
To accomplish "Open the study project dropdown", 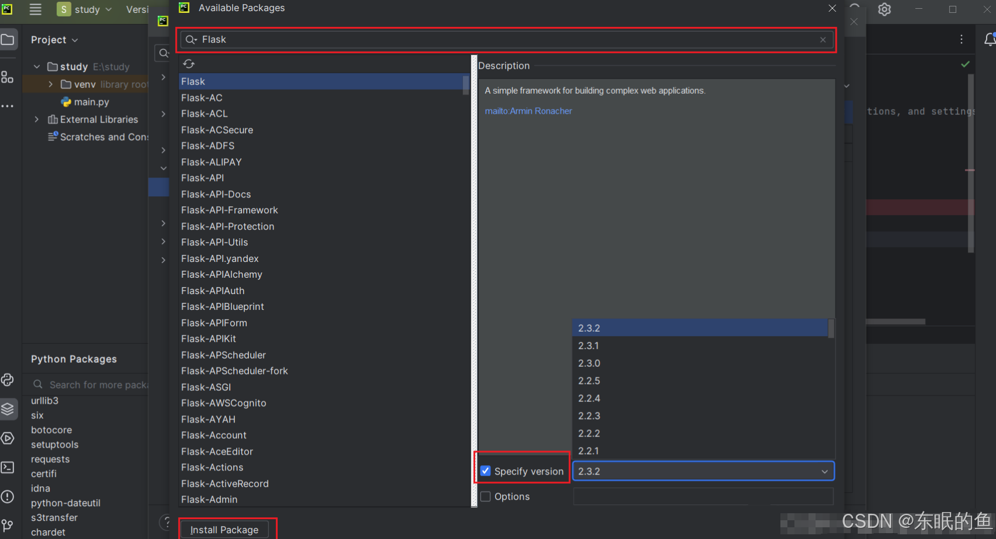I will [x=84, y=9].
